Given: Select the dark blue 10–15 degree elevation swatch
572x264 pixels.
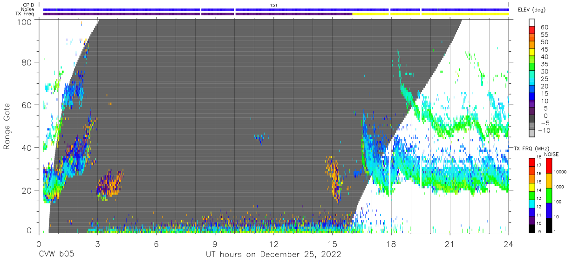Looking at the screenshot, I should (x=532, y=97).
